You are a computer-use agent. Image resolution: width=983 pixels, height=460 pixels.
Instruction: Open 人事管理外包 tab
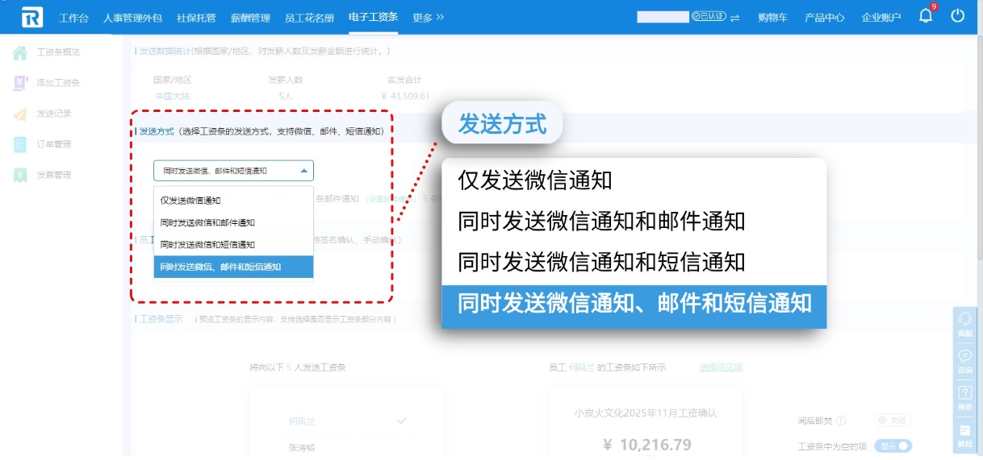point(132,18)
